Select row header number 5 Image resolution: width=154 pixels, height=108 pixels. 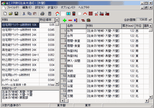64,51
